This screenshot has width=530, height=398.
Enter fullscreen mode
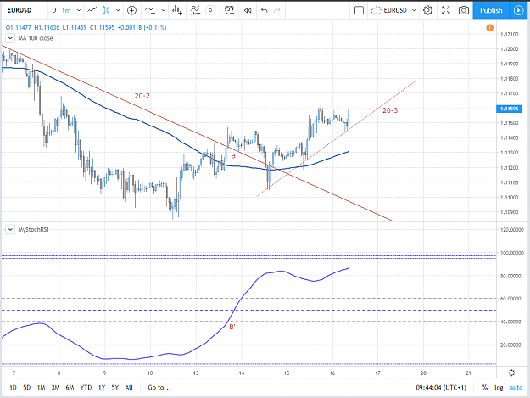(446, 10)
